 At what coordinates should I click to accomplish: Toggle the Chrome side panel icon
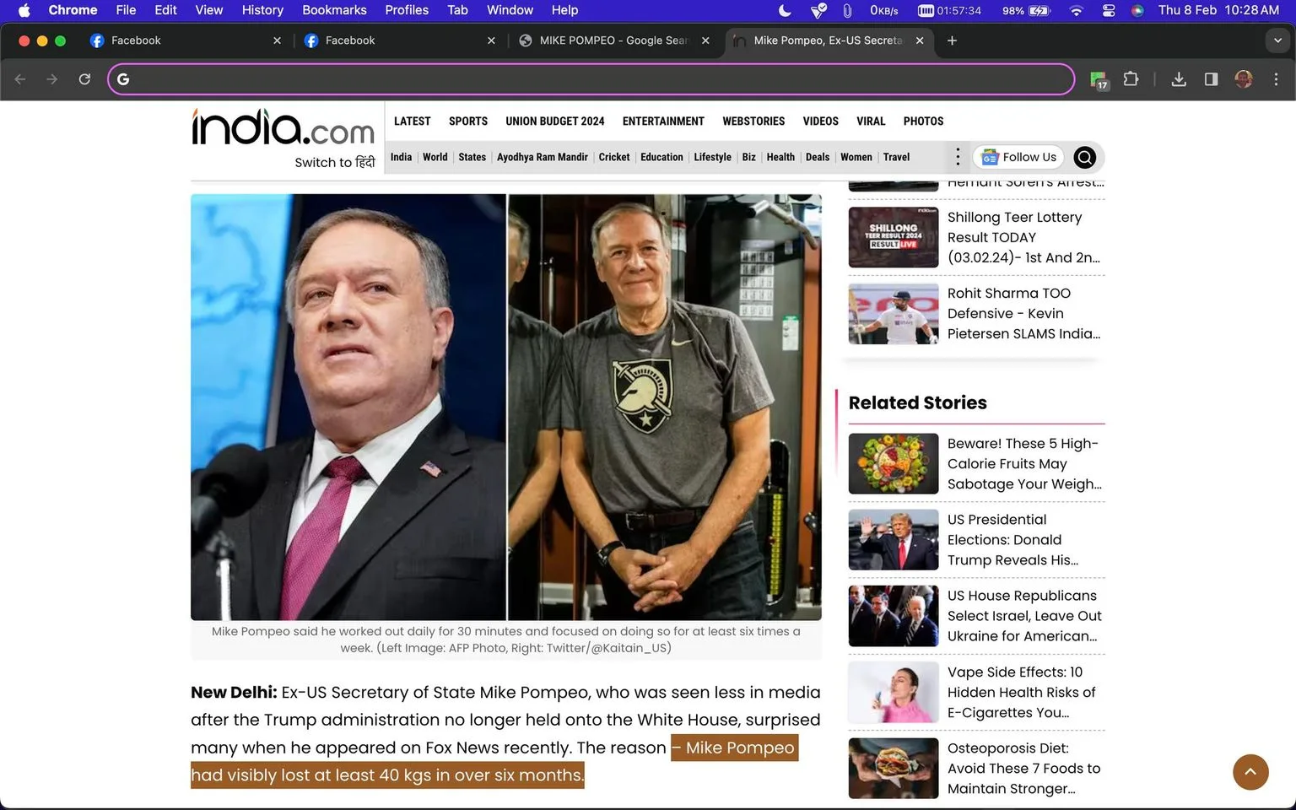coord(1211,79)
